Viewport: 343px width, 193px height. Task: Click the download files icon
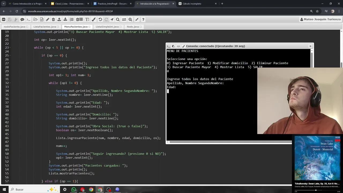coord(65,19)
